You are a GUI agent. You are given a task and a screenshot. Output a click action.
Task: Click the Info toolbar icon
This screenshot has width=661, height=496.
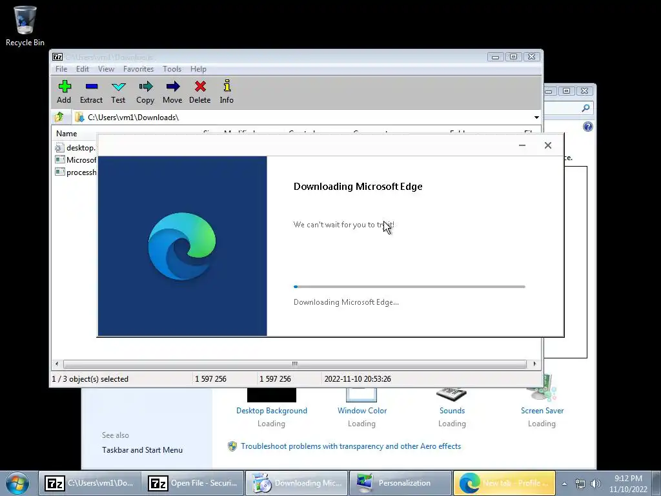point(227,92)
